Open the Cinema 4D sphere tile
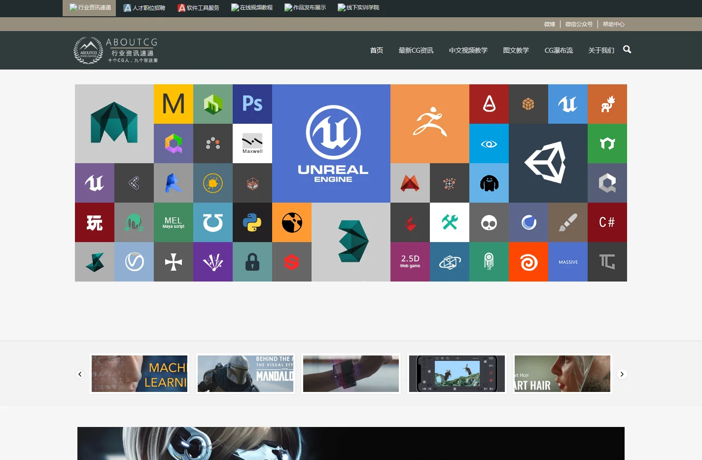This screenshot has height=460, width=702. click(x=528, y=222)
